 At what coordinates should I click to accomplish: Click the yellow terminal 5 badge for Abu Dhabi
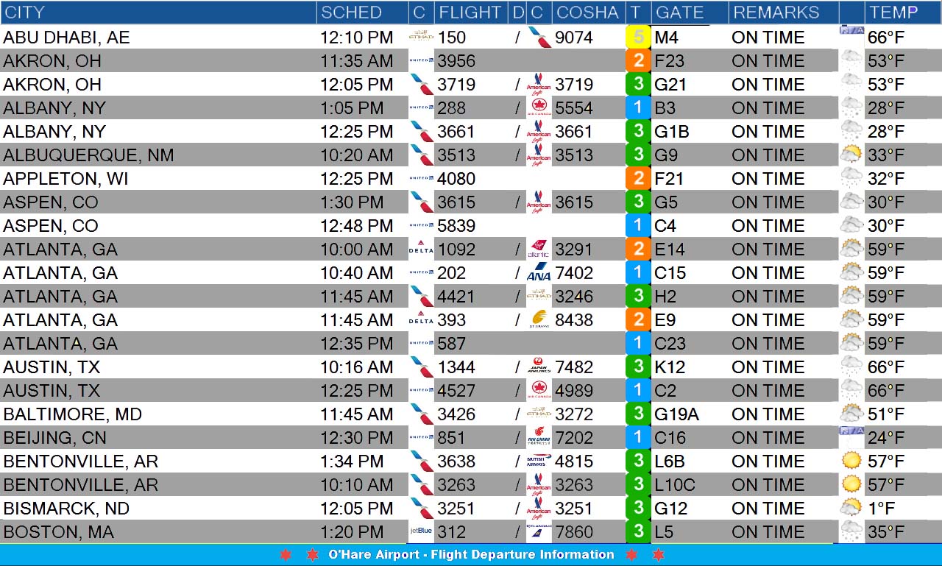[637, 37]
